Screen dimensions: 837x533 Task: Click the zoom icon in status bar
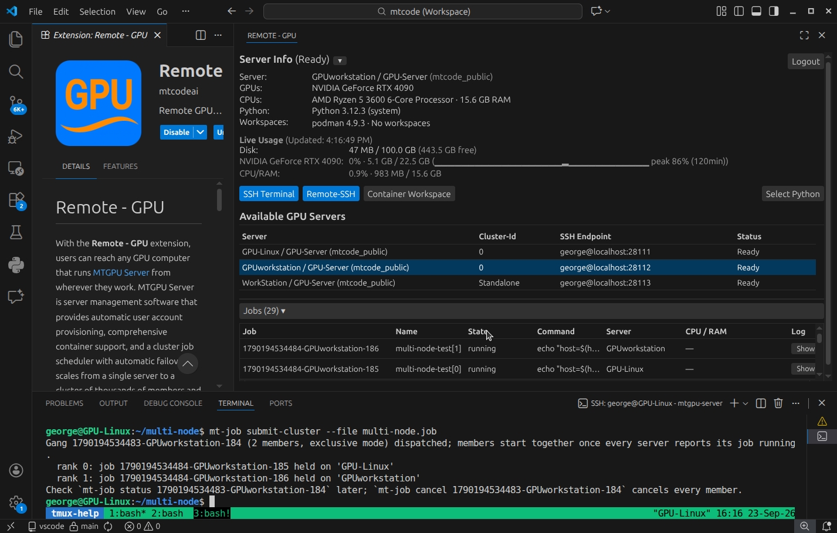tap(805, 527)
